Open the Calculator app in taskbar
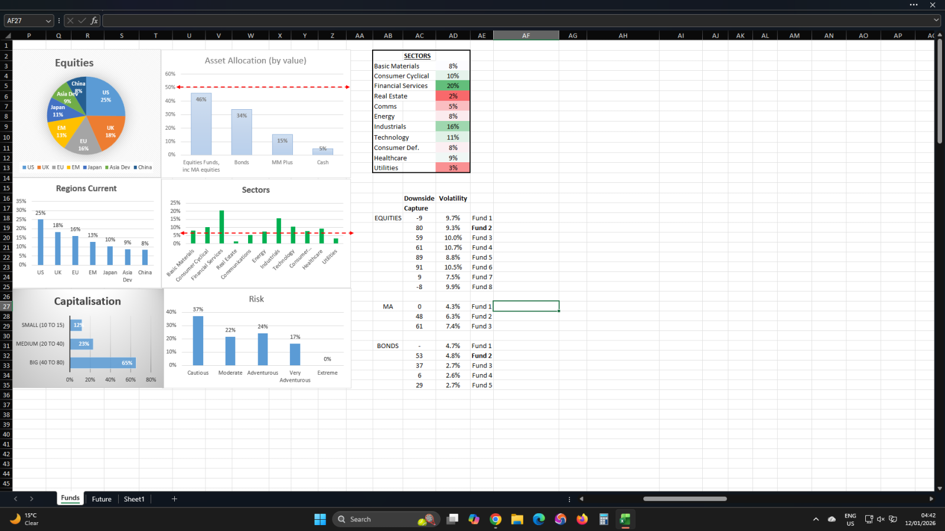Image resolution: width=945 pixels, height=531 pixels. pyautogui.click(x=604, y=519)
